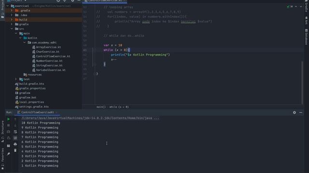Image resolution: width=309 pixels, height=173 pixels.
Task: Rerun ControlFlowExerciseKt with the green play icon
Action: tap(9, 119)
